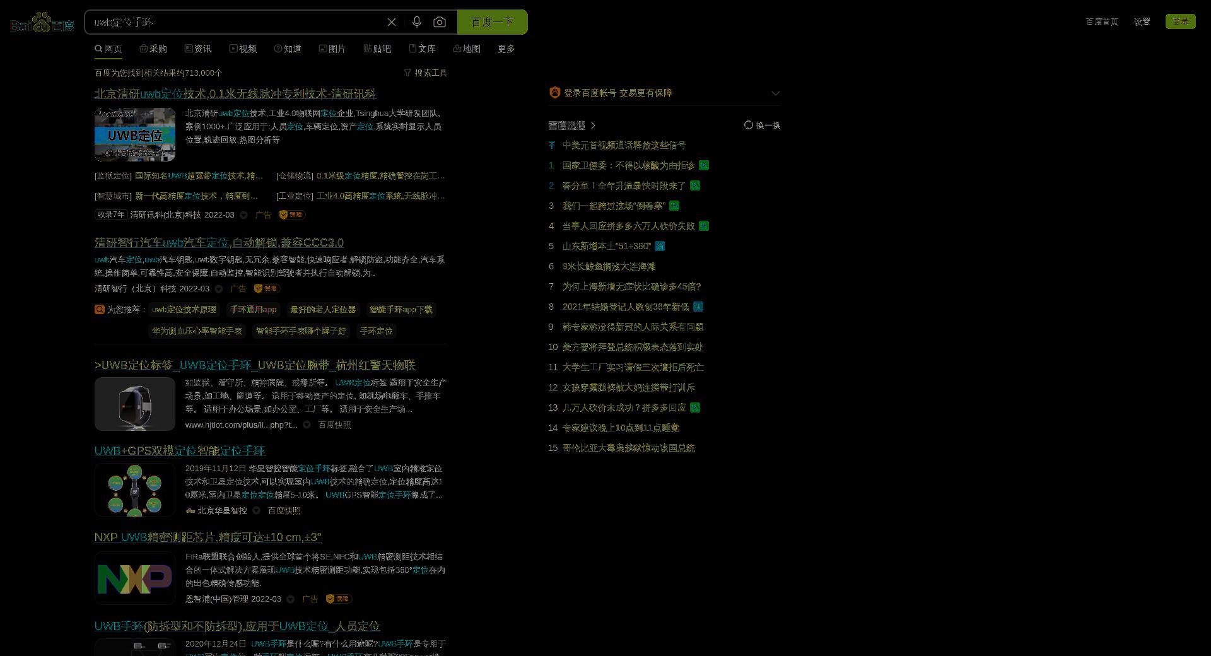The width and height of the screenshot is (1211, 656).
Task: Open the 文库 tab
Action: point(422,49)
